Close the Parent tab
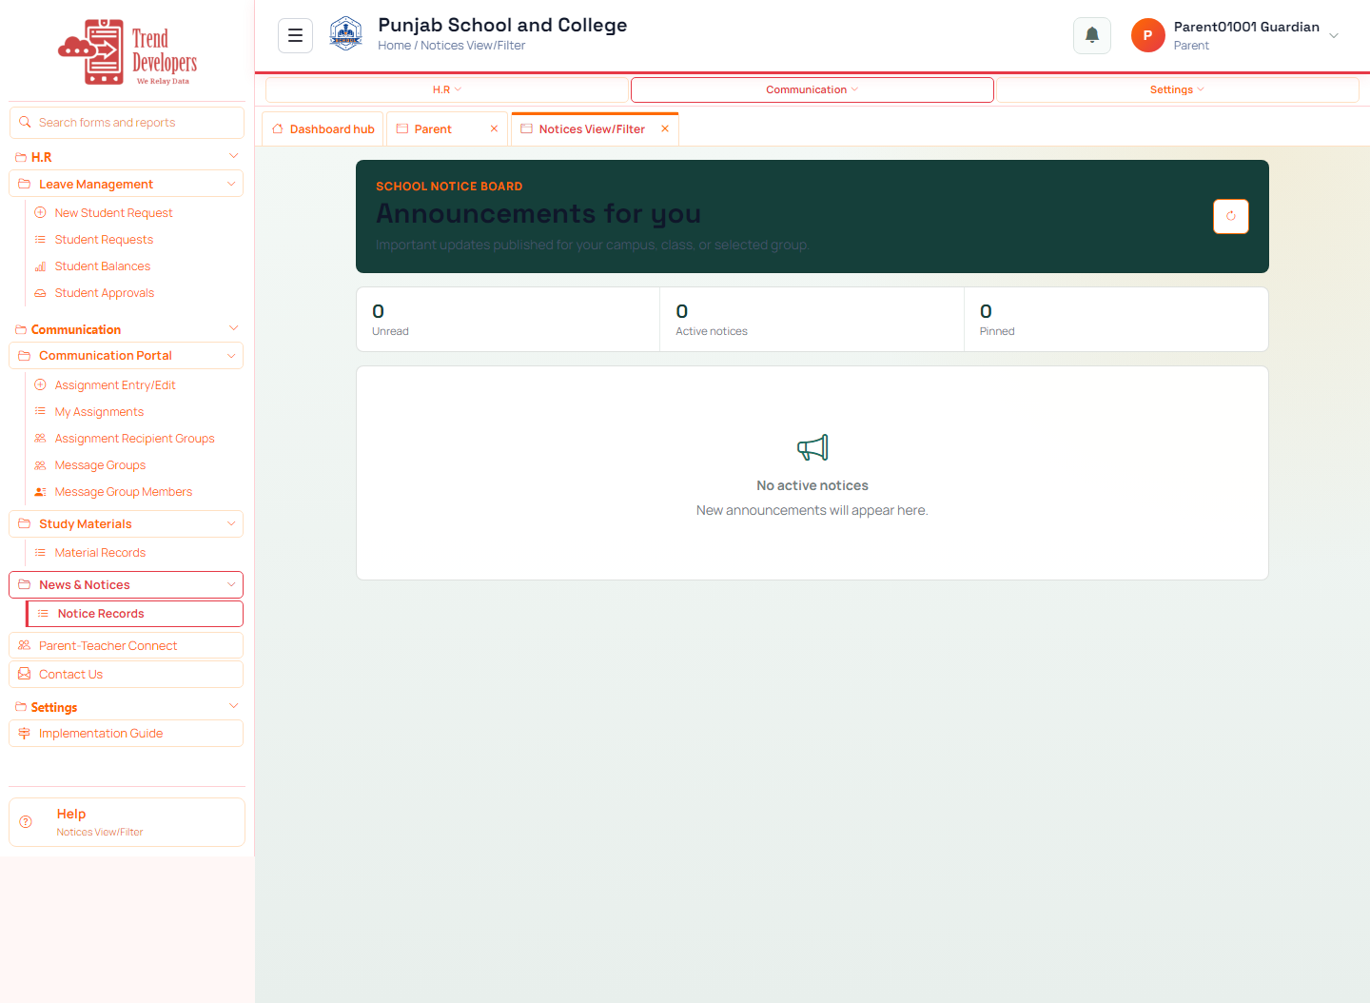 click(494, 128)
